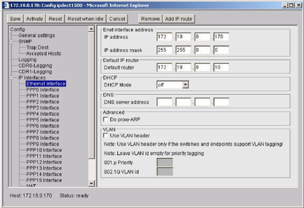Viewport: 304px width, 208px height.
Task: Click the Reset when idle button
Action: coord(86,19)
